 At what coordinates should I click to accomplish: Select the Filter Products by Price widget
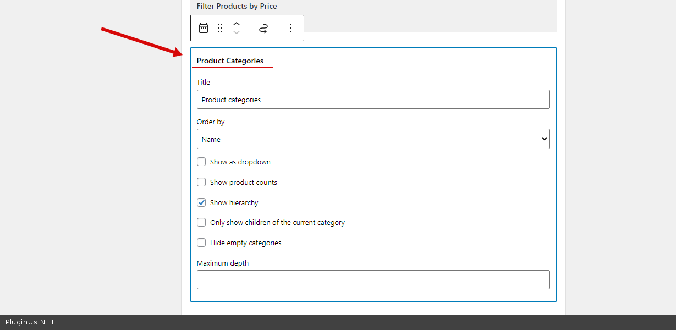pos(237,7)
